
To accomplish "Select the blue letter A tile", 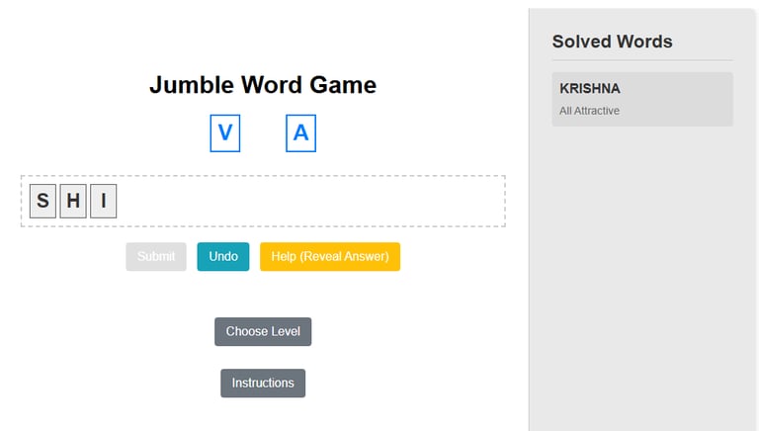I will 300,133.
